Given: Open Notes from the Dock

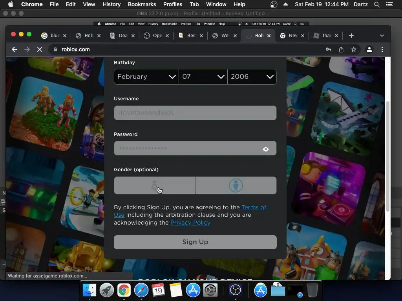Looking at the screenshot, I should (x=175, y=290).
